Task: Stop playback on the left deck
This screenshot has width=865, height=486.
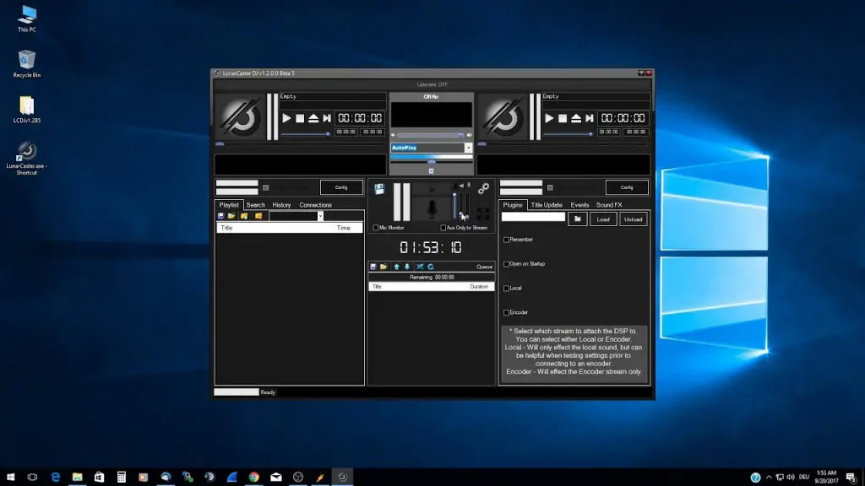Action: (300, 119)
